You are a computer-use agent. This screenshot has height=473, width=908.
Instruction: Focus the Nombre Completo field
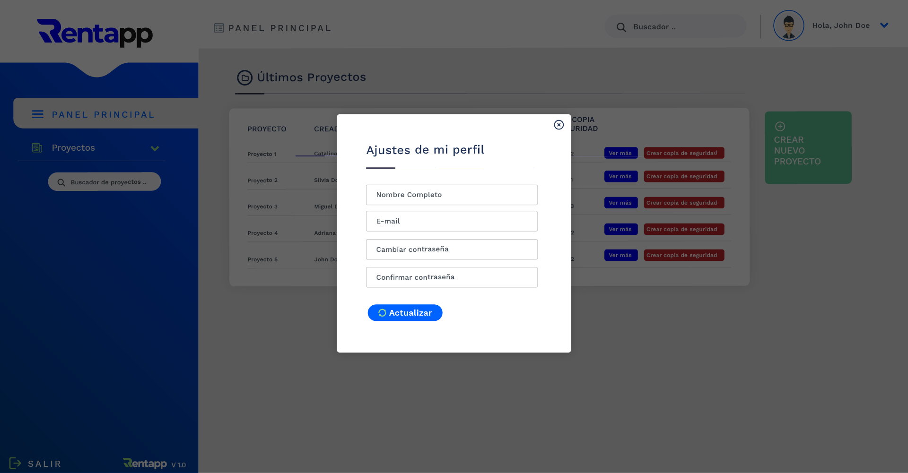click(451, 195)
